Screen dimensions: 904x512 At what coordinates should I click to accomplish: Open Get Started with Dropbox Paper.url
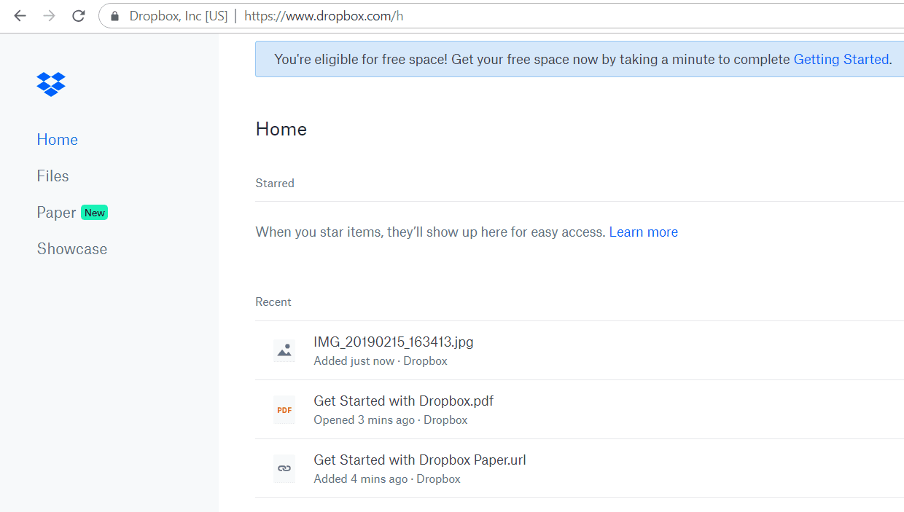(420, 460)
